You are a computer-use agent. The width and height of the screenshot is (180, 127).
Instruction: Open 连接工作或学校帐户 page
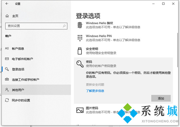36,79
